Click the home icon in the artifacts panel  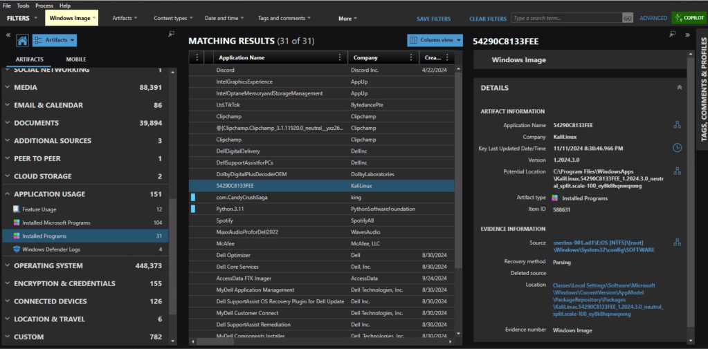pyautogui.click(x=22, y=41)
